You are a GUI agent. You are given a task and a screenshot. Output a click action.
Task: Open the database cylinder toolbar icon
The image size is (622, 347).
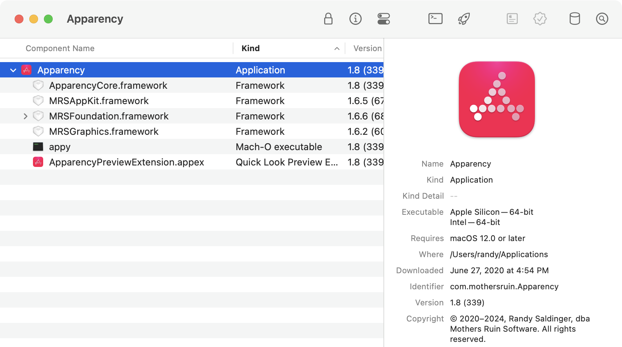coord(575,19)
